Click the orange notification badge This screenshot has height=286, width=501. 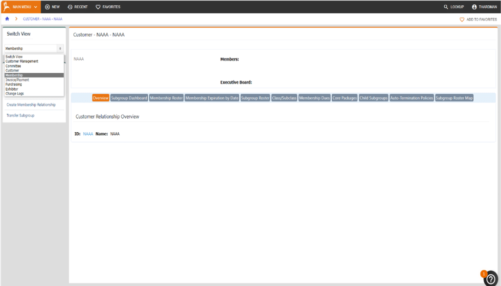click(484, 274)
